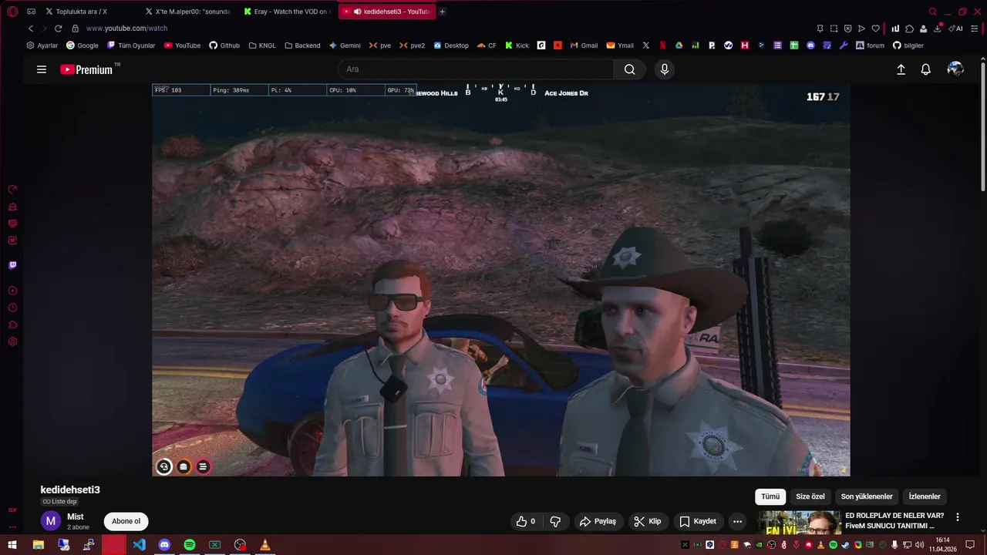Select the İzlenenler filter chip

[925, 496]
